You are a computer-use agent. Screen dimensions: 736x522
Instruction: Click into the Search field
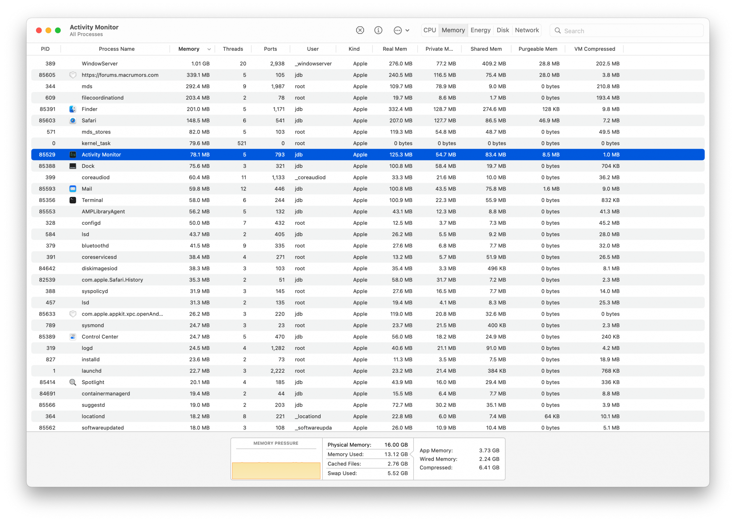[626, 31]
